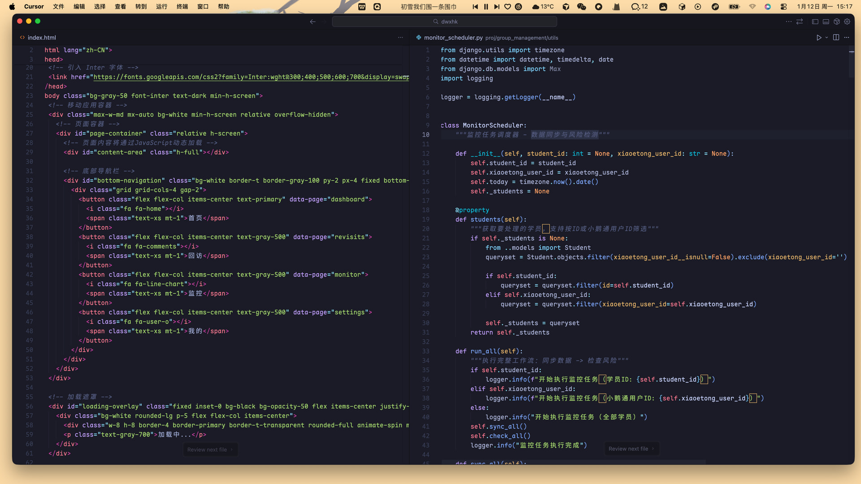Open more actions for the index.html editor
The image size is (861, 484).
[x=400, y=38]
